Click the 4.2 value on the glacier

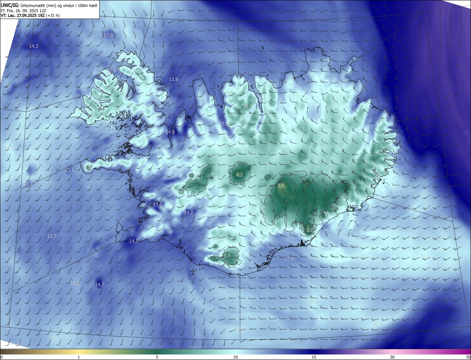(x=239, y=175)
